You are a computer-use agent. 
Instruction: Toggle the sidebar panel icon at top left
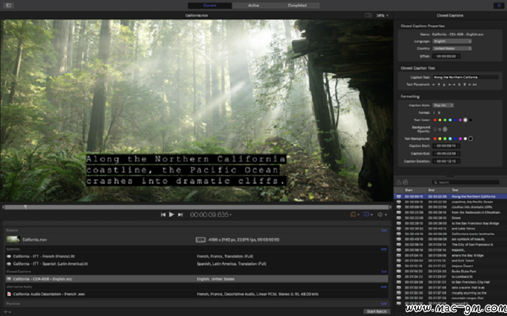[x=8, y=6]
